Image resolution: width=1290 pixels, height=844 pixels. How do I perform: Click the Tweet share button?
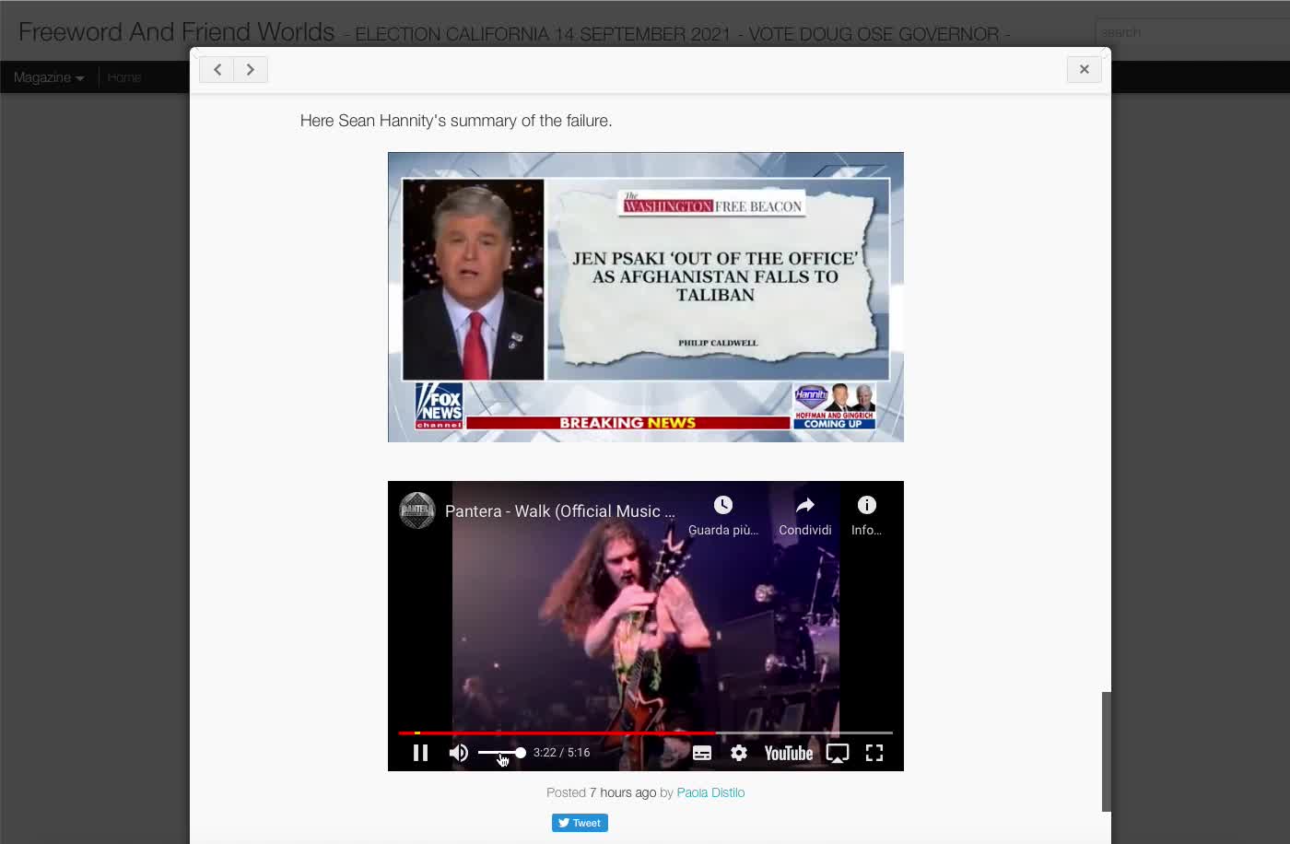pos(580,823)
